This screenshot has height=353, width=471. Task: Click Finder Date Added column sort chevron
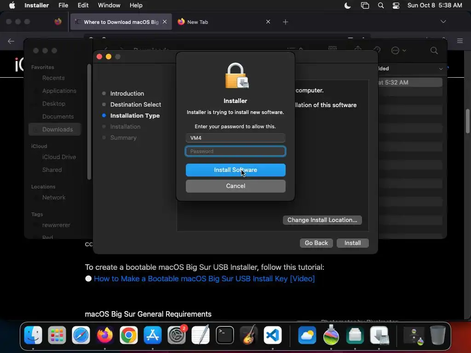441,69
